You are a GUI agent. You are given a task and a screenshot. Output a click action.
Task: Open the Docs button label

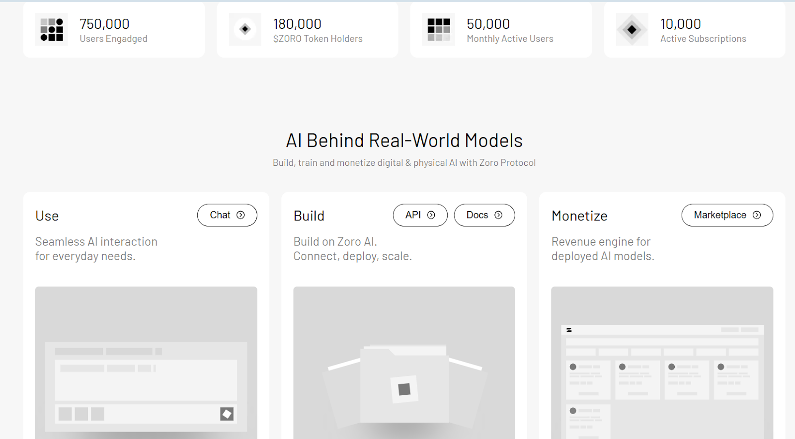[x=477, y=215]
